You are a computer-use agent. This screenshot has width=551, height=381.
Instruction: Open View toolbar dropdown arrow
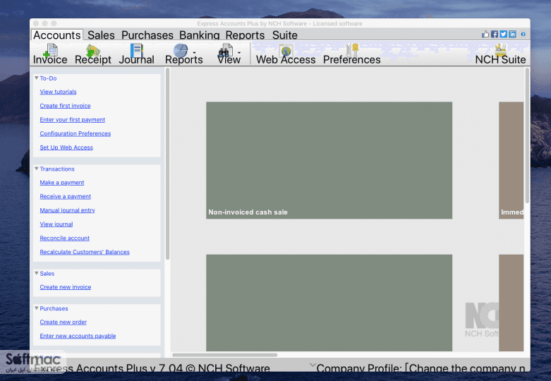[x=239, y=53]
